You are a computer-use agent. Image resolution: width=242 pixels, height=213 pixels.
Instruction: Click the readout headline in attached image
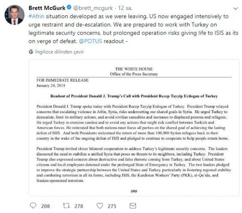132,97
